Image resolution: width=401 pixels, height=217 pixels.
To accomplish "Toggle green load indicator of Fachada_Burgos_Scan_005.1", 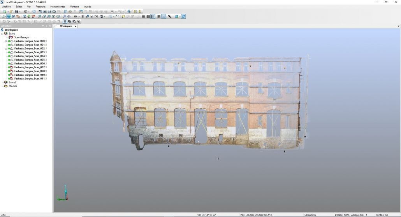I will 9,60.
